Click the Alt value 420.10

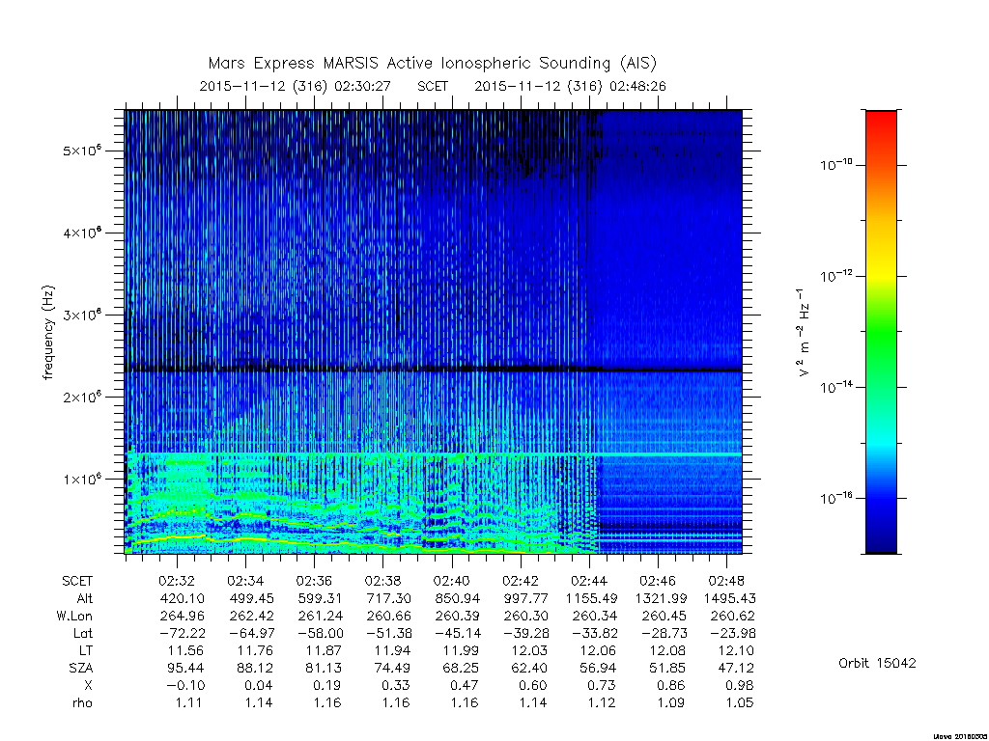click(x=183, y=598)
